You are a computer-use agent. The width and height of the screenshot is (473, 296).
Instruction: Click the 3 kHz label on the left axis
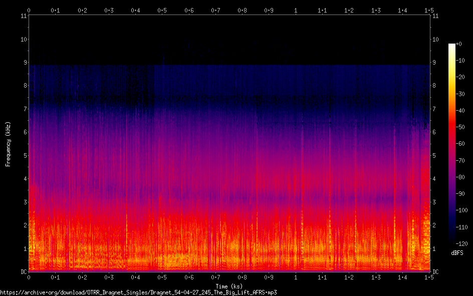[24, 202]
